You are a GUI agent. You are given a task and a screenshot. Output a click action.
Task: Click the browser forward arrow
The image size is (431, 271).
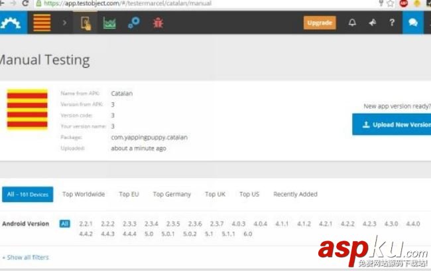13,3
